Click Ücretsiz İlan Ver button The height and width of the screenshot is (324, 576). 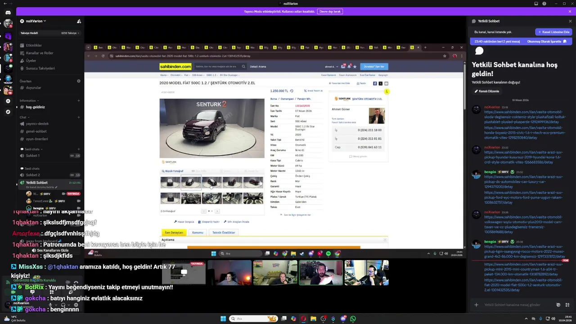374,67
